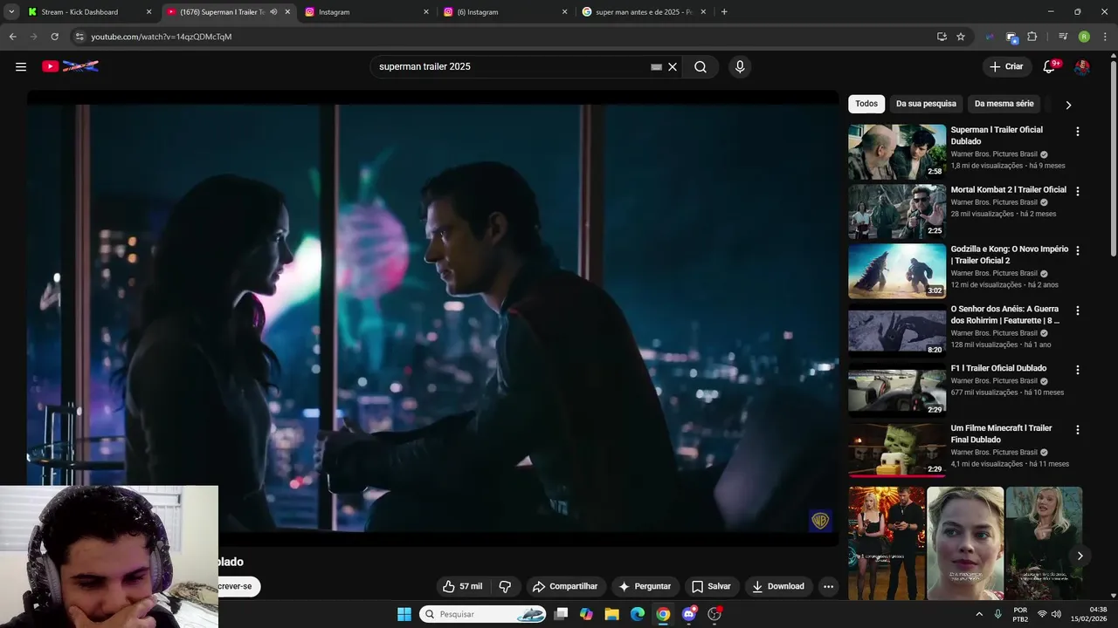Open more actions ellipsis below video
Screen dimensions: 1118x628
[828, 586]
